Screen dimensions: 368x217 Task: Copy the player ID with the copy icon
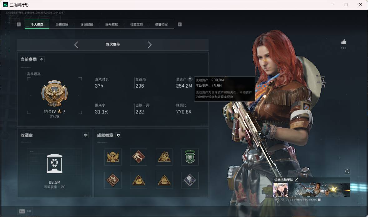point(319,200)
